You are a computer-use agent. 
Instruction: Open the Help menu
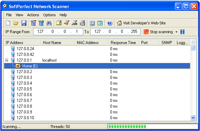pyautogui.click(x=63, y=15)
